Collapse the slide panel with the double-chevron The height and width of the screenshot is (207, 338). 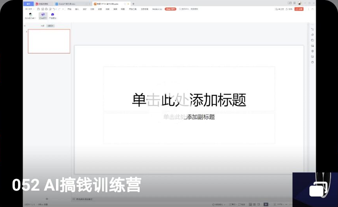pos(25,26)
